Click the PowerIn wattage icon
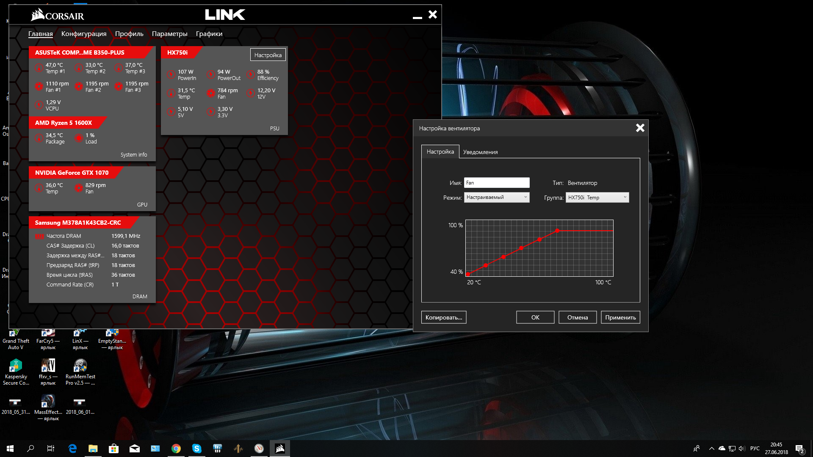This screenshot has height=457, width=813. pos(171,74)
